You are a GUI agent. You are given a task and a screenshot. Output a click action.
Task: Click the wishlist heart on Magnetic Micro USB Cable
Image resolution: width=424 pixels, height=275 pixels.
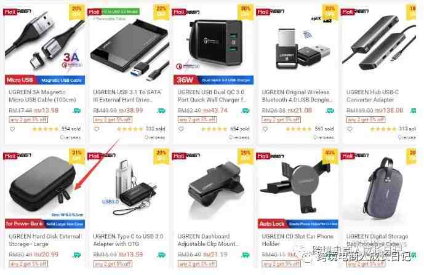[12, 129]
